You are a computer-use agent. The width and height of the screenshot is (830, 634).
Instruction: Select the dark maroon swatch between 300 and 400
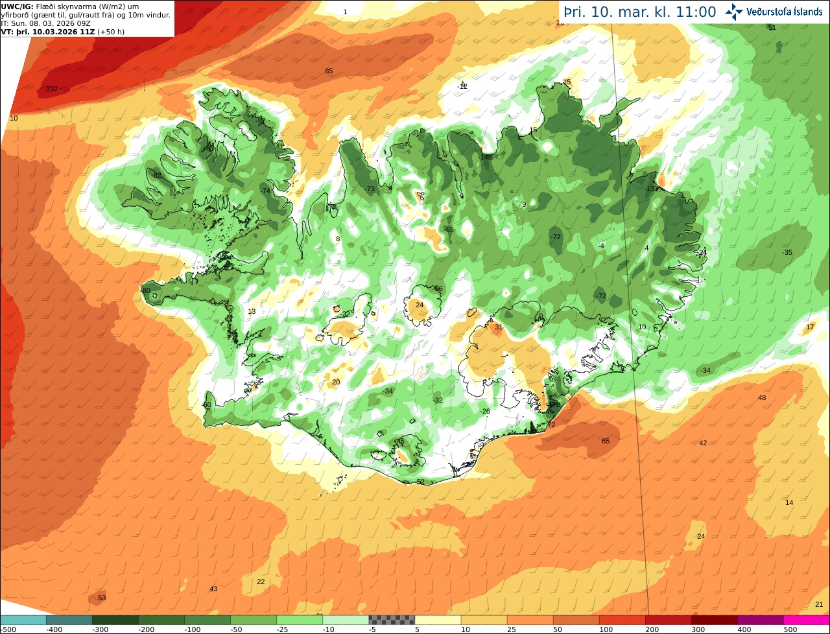tap(714, 620)
